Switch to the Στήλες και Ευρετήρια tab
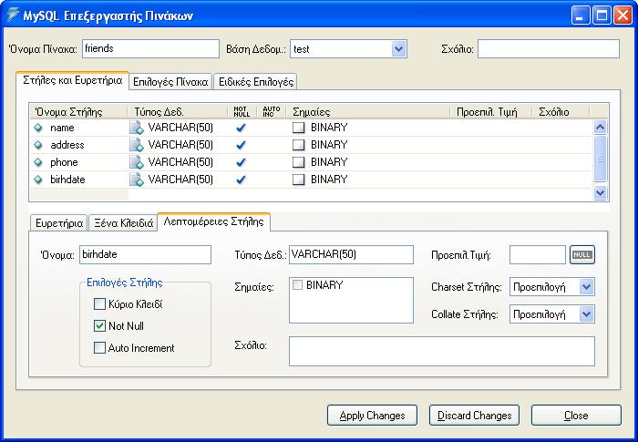Viewport: 638px width, 442px height. 72,80
